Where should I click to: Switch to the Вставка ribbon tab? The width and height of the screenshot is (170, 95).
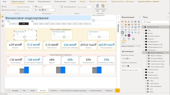tap(31, 2)
